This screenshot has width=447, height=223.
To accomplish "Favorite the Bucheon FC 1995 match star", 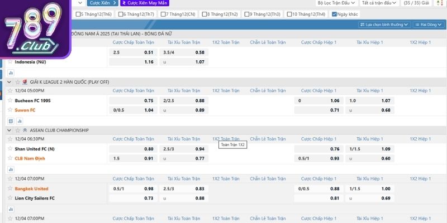I will point(10,100).
